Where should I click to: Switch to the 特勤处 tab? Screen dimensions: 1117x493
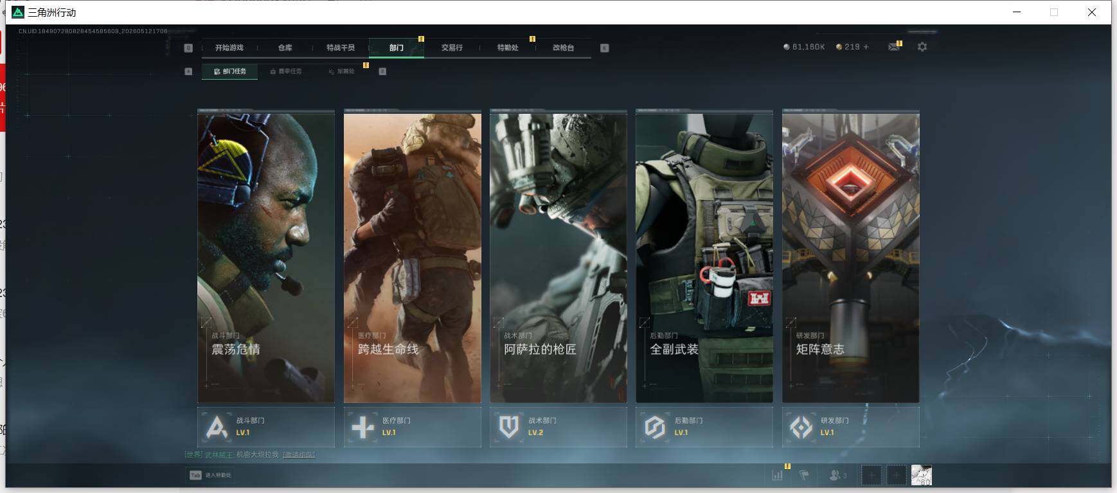[x=508, y=48]
